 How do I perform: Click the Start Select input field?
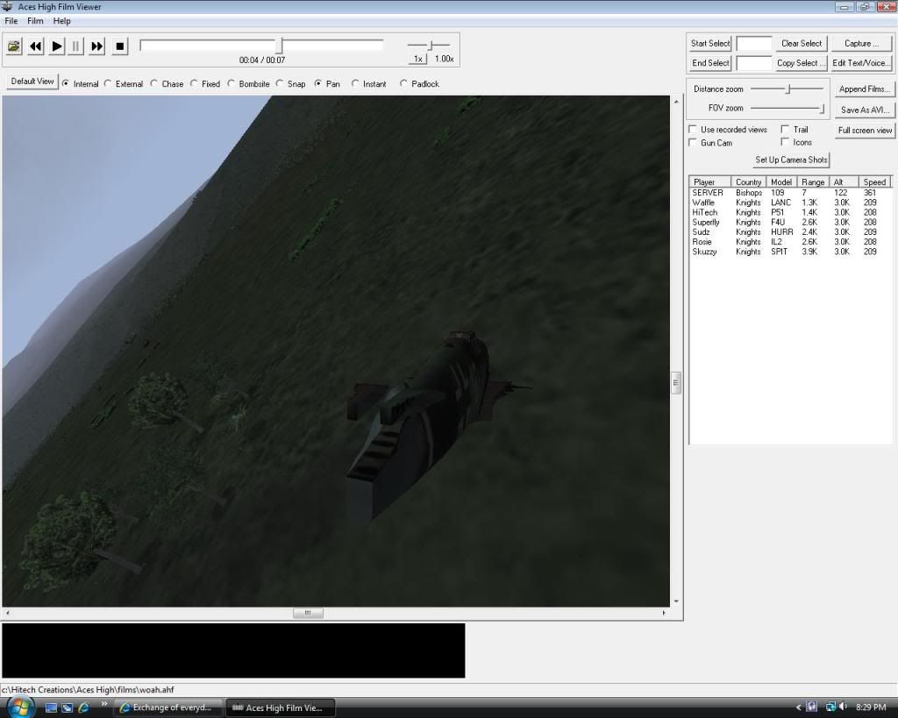click(753, 44)
